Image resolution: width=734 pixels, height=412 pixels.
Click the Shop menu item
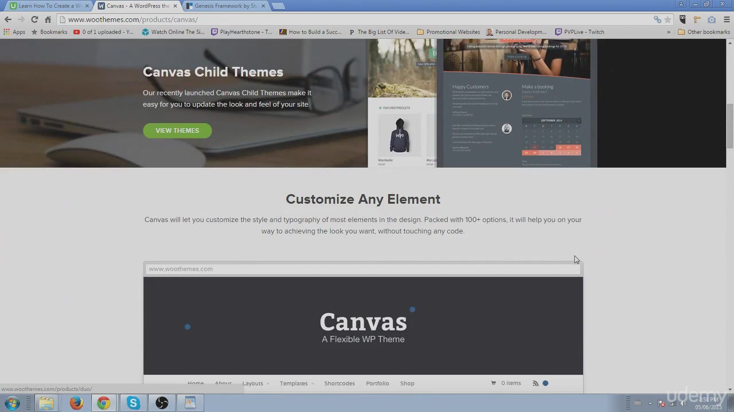407,383
